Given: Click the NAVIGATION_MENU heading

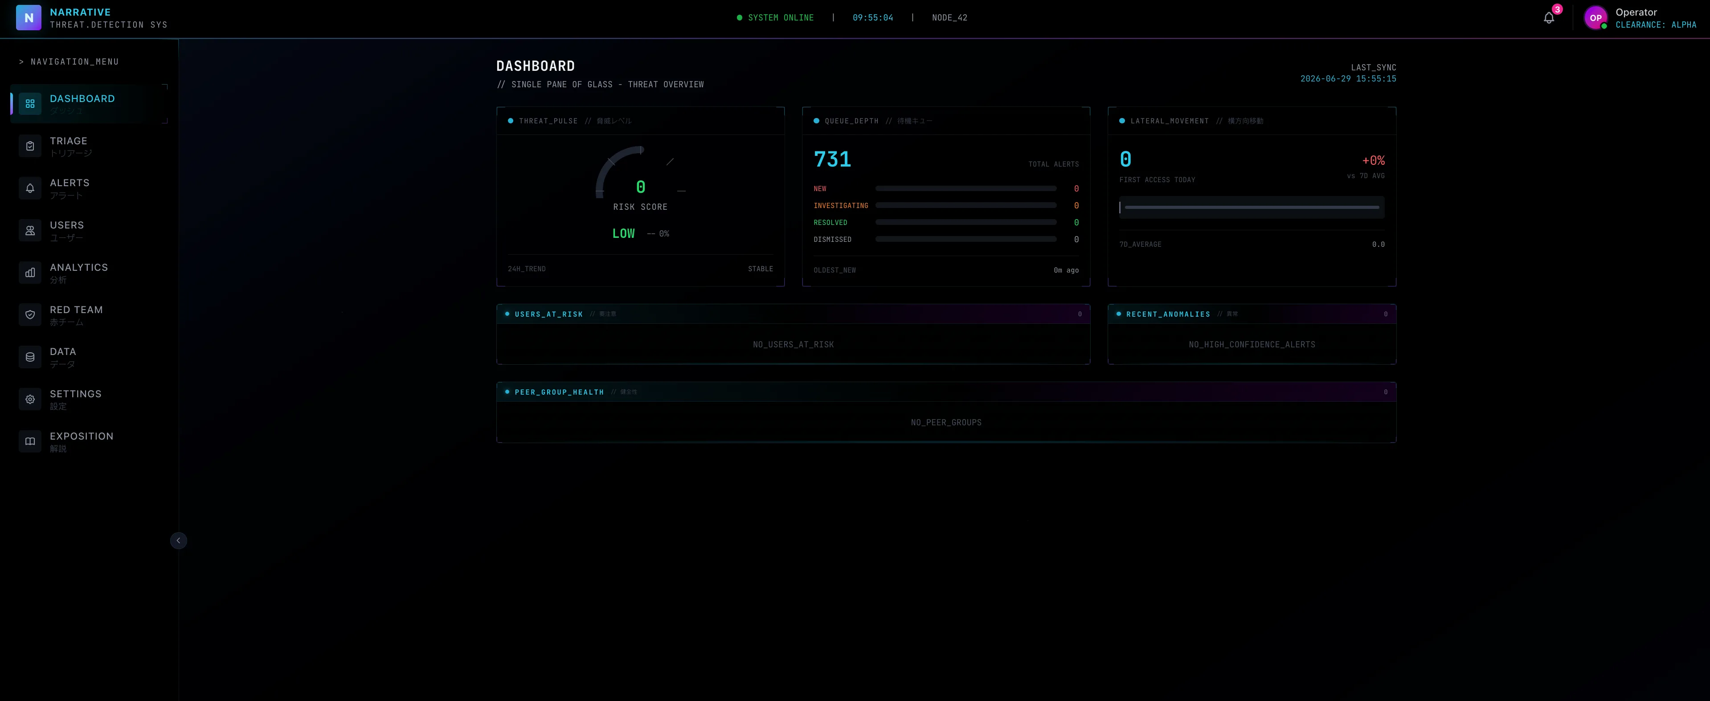Looking at the screenshot, I should coord(69,62).
